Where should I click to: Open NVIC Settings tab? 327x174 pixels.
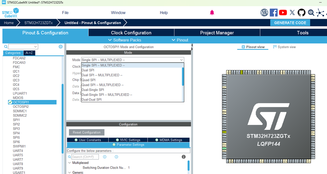click(128, 140)
